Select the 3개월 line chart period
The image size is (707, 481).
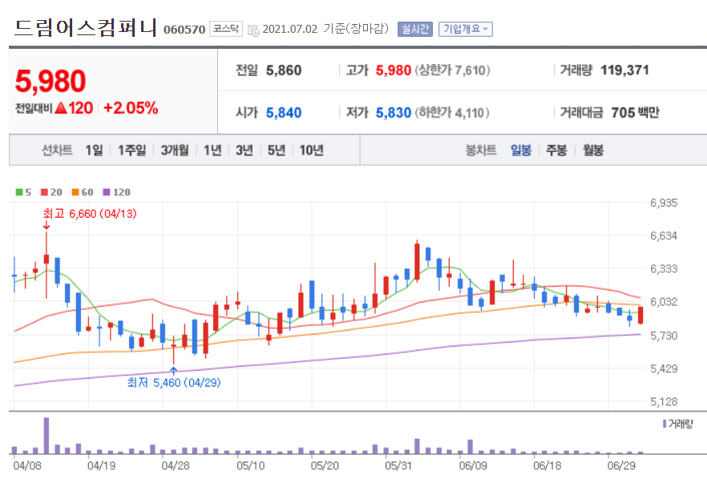click(175, 150)
